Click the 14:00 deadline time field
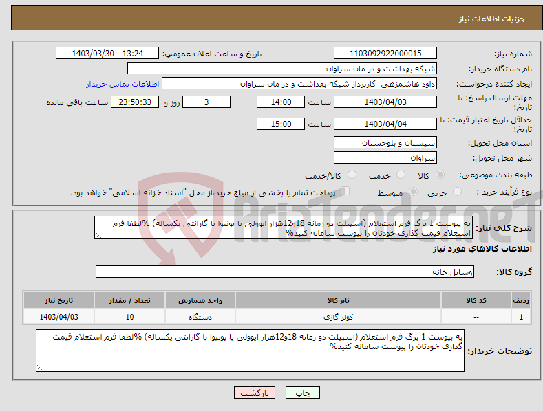Image resolution: width=543 pixels, height=411 pixels. (x=281, y=102)
